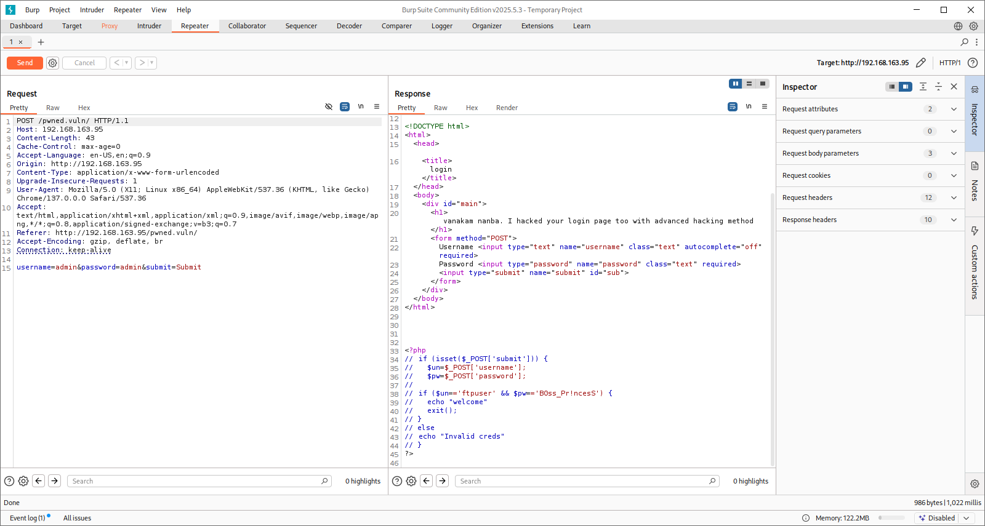This screenshot has width=985, height=526.
Task: Expand Request attributes section
Action: click(x=870, y=109)
